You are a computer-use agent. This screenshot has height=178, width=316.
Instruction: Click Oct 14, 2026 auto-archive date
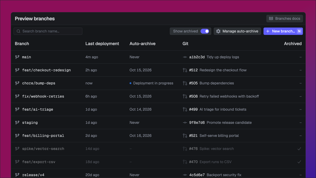[x=141, y=109]
